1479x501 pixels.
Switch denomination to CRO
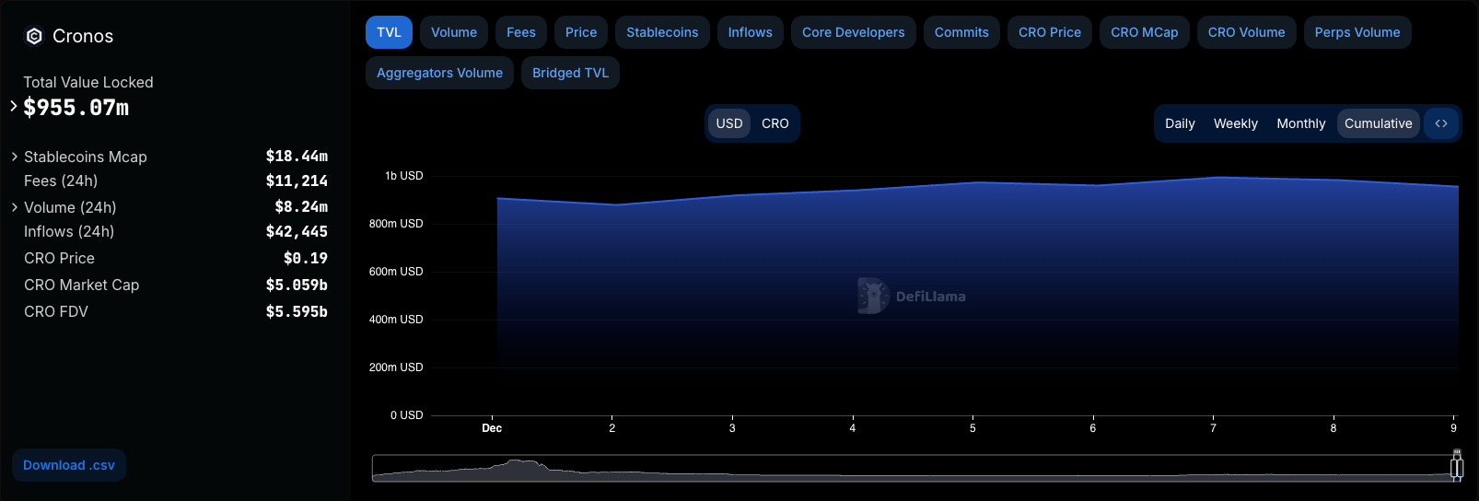pyautogui.click(x=775, y=123)
